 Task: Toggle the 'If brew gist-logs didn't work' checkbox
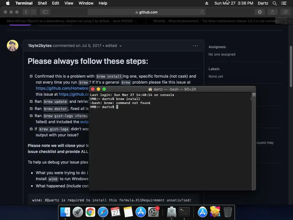[x=31, y=129]
